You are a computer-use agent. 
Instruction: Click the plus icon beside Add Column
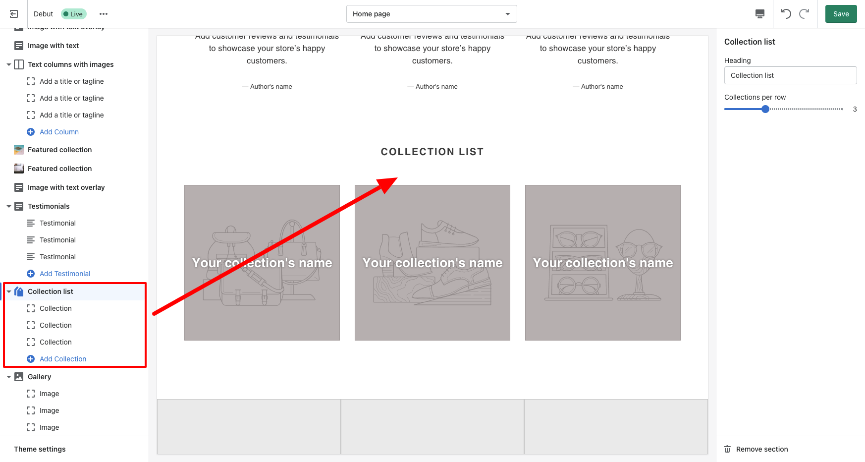pos(31,132)
